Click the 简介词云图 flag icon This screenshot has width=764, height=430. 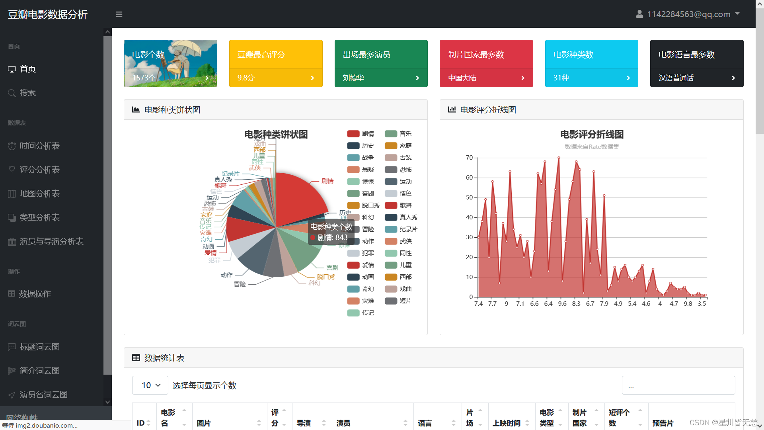click(12, 371)
